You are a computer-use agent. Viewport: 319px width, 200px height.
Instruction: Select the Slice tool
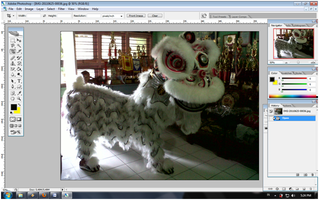pos(19,51)
